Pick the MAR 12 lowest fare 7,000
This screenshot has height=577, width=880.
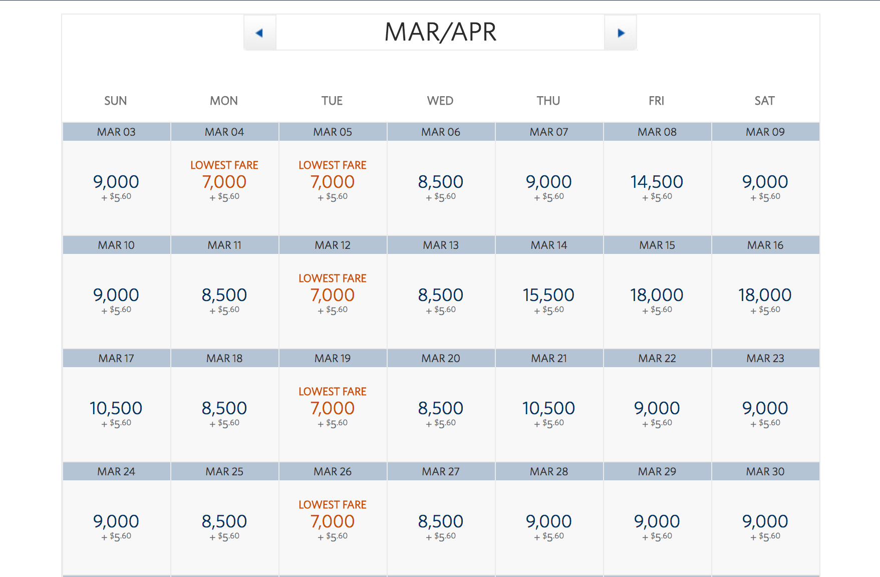tap(333, 296)
